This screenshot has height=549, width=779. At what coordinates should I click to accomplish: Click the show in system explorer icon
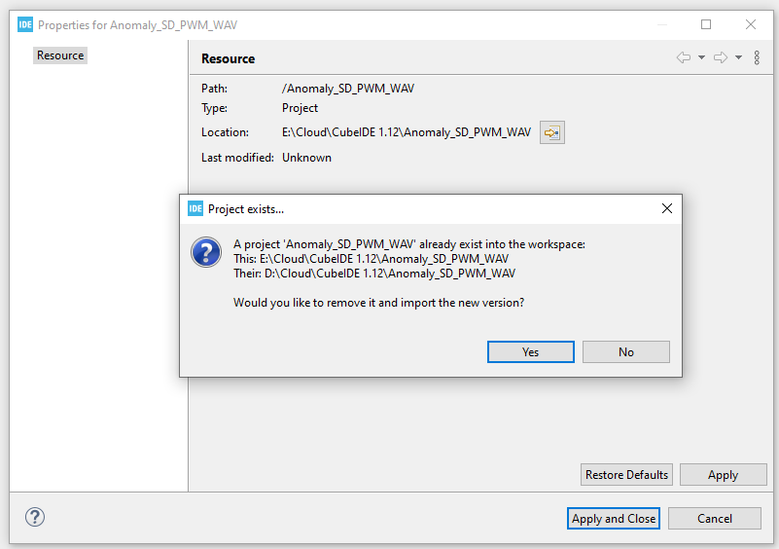552,132
